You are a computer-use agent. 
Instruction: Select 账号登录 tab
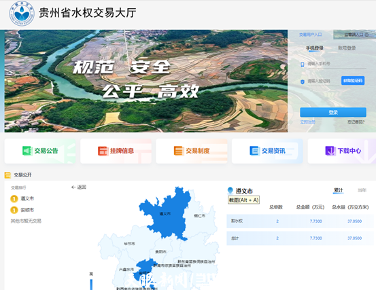pos(347,48)
